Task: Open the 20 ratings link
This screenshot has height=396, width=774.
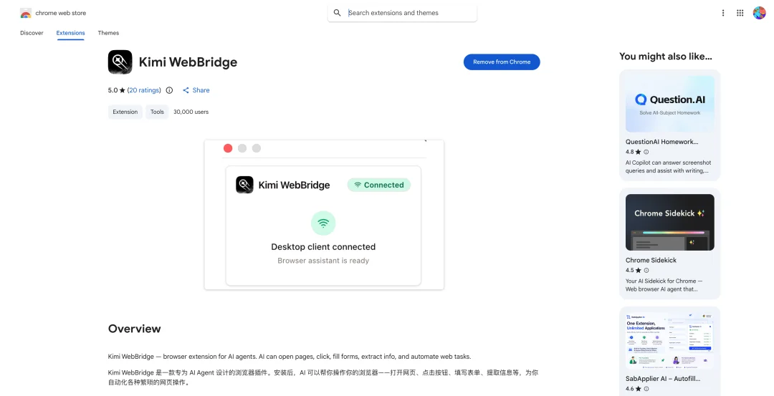Action: click(x=144, y=90)
